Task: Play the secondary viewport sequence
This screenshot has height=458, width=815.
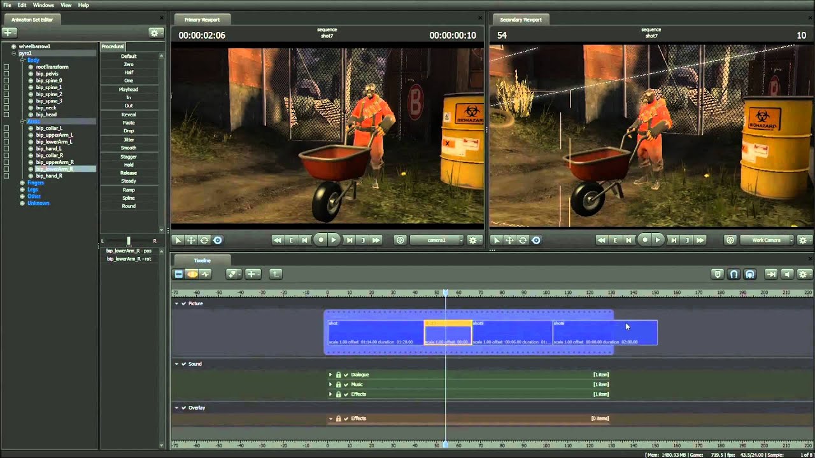Action: 658,240
